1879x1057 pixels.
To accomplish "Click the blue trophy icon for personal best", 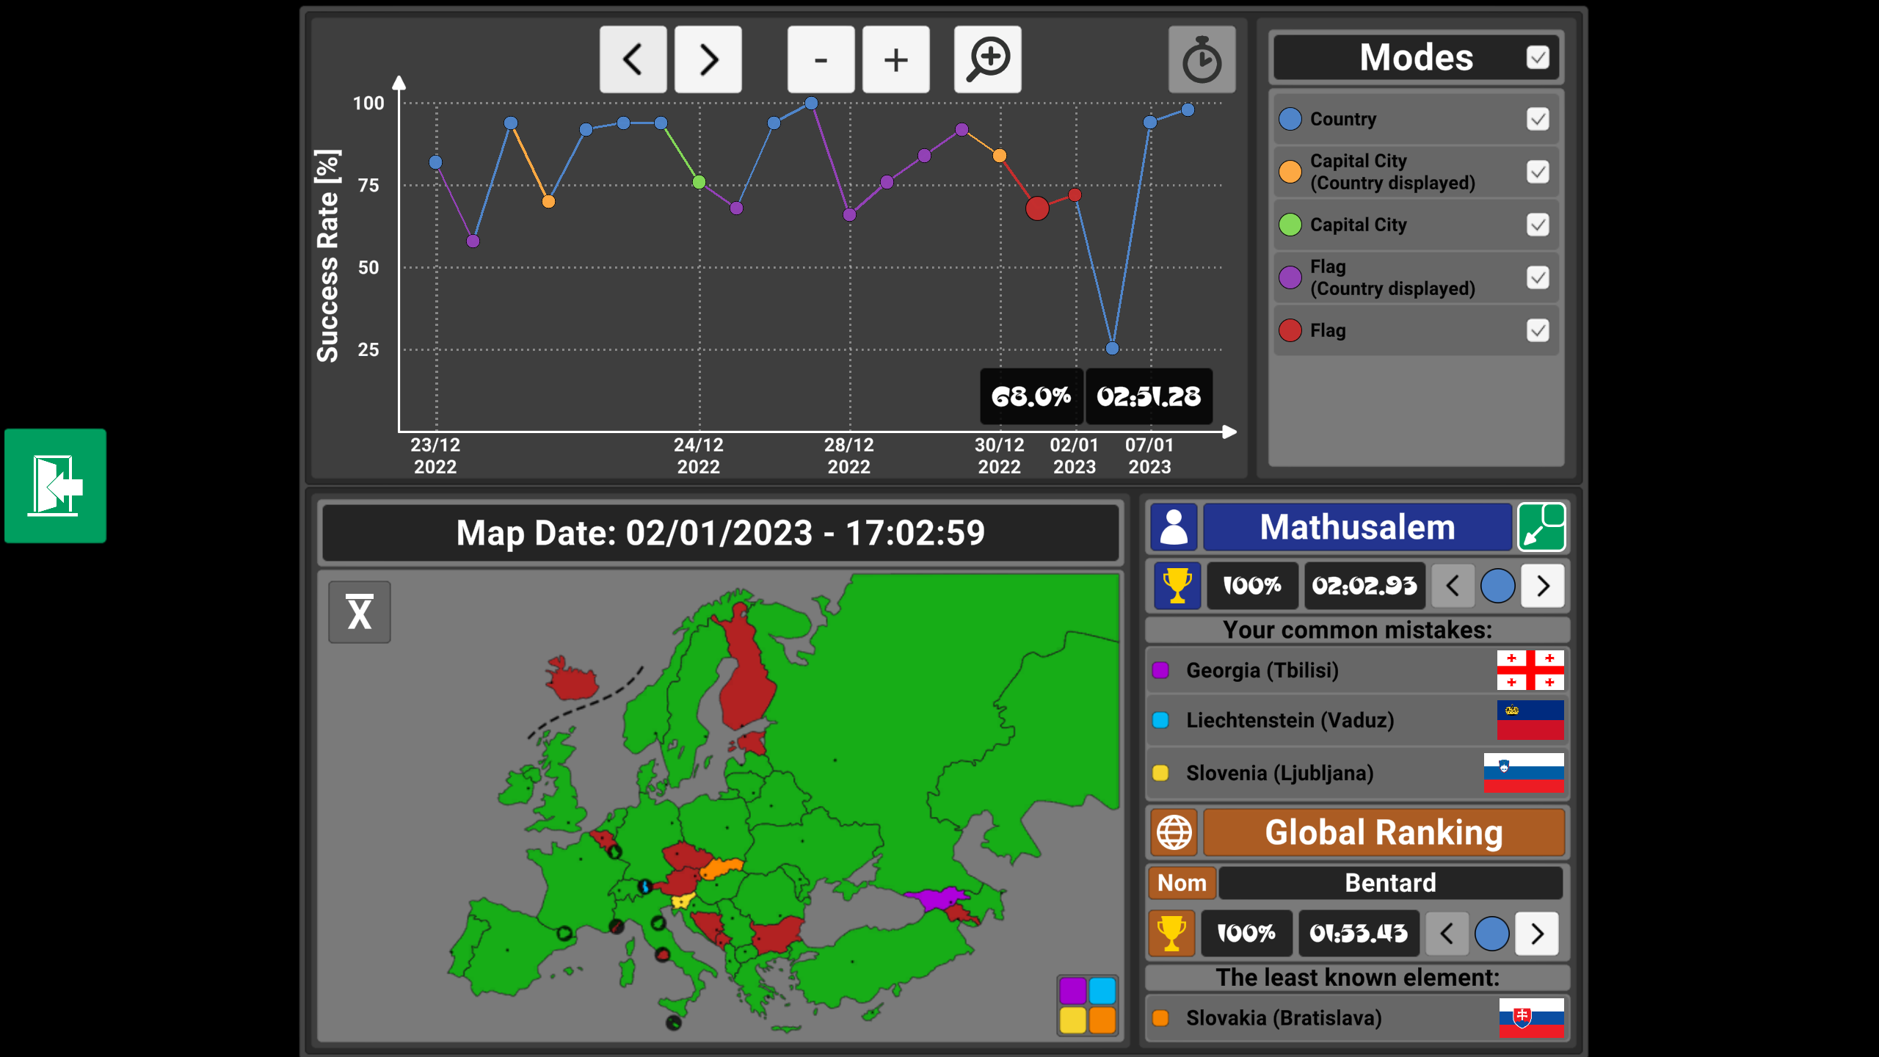I will click(1177, 586).
